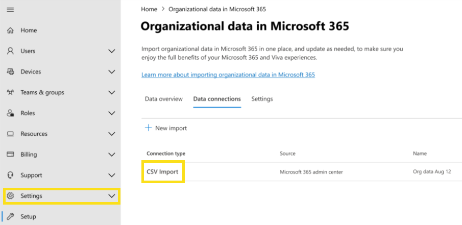Click the Devices icon in sidebar
Image resolution: width=462 pixels, height=225 pixels.
[x=10, y=71]
